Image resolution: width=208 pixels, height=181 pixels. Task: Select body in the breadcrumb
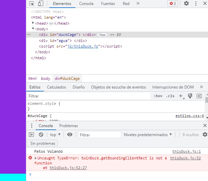tap(46, 79)
